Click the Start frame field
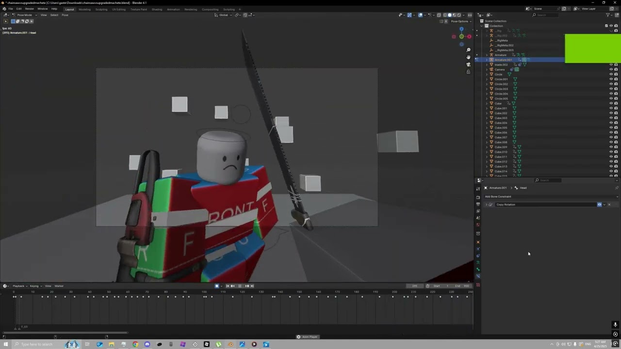621x349 pixels. [441, 286]
